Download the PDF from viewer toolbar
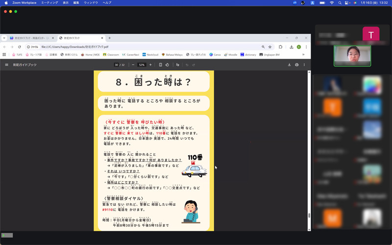The height and width of the screenshot is (245, 392). [x=289, y=65]
